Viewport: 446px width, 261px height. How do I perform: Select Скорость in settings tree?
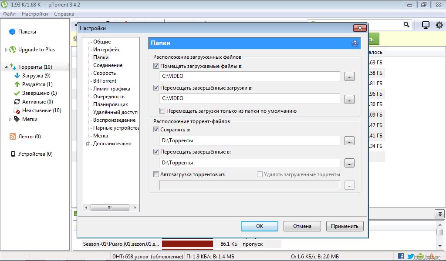(105, 73)
